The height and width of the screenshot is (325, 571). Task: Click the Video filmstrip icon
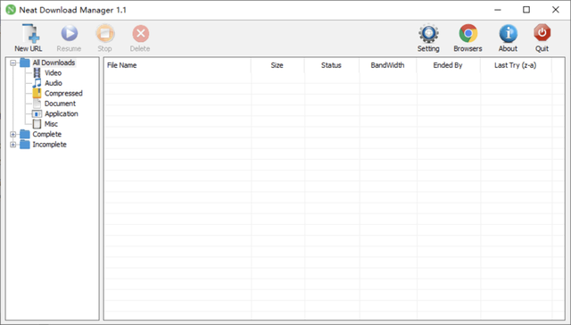click(37, 73)
